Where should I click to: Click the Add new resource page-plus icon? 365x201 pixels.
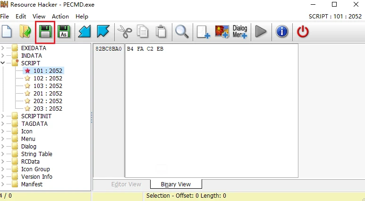pyautogui.click(x=203, y=32)
